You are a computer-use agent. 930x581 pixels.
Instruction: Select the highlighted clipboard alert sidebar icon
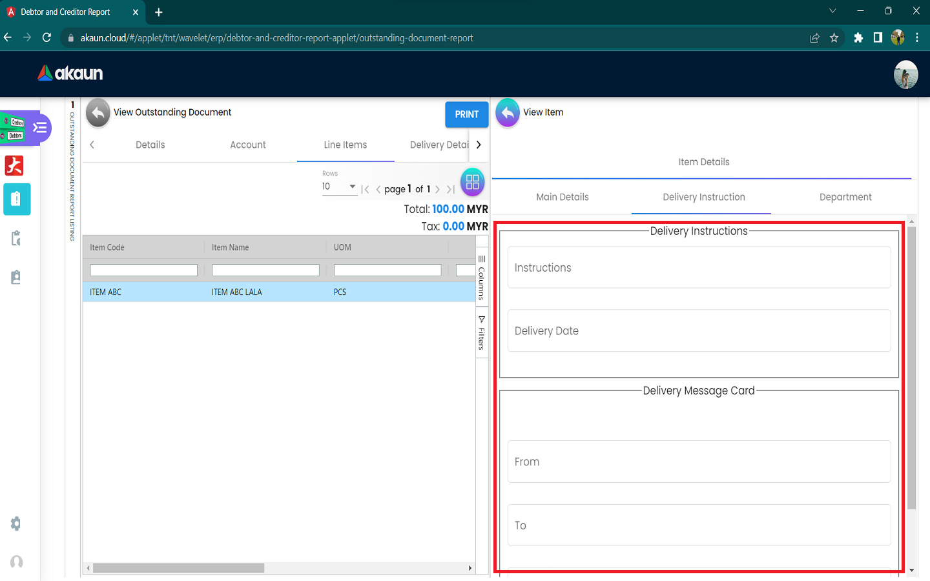click(17, 199)
